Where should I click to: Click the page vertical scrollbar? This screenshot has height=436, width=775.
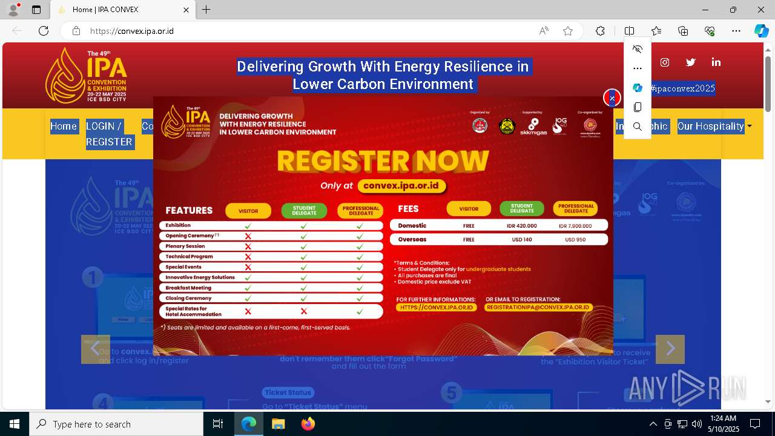coord(768,84)
